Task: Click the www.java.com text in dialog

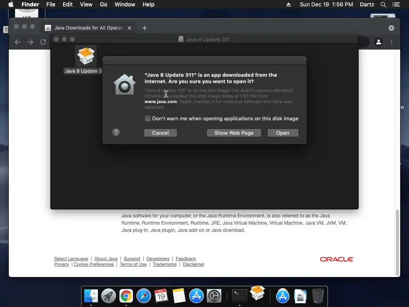Action: (161, 102)
